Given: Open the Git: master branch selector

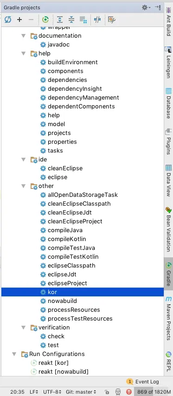Looking at the screenshot, I should click(81, 392).
